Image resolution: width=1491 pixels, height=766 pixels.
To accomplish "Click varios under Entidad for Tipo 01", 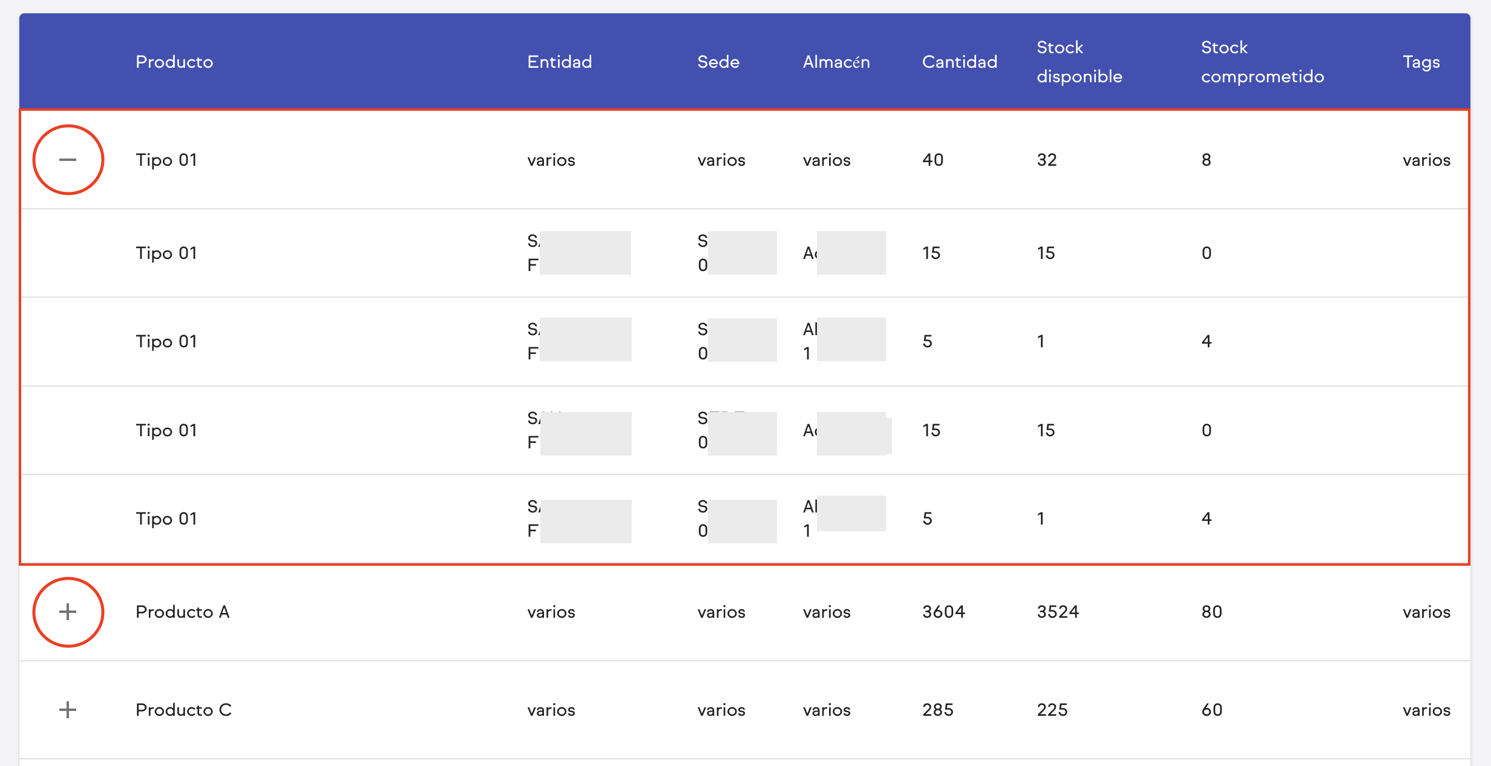I will click(551, 159).
